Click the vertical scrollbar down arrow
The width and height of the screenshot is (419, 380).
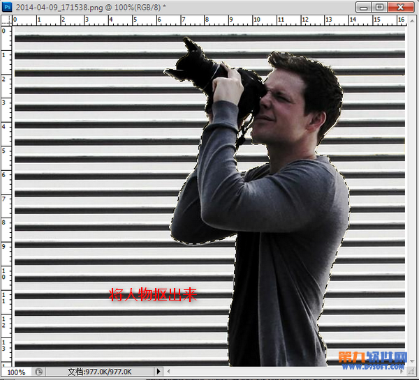coord(412,361)
